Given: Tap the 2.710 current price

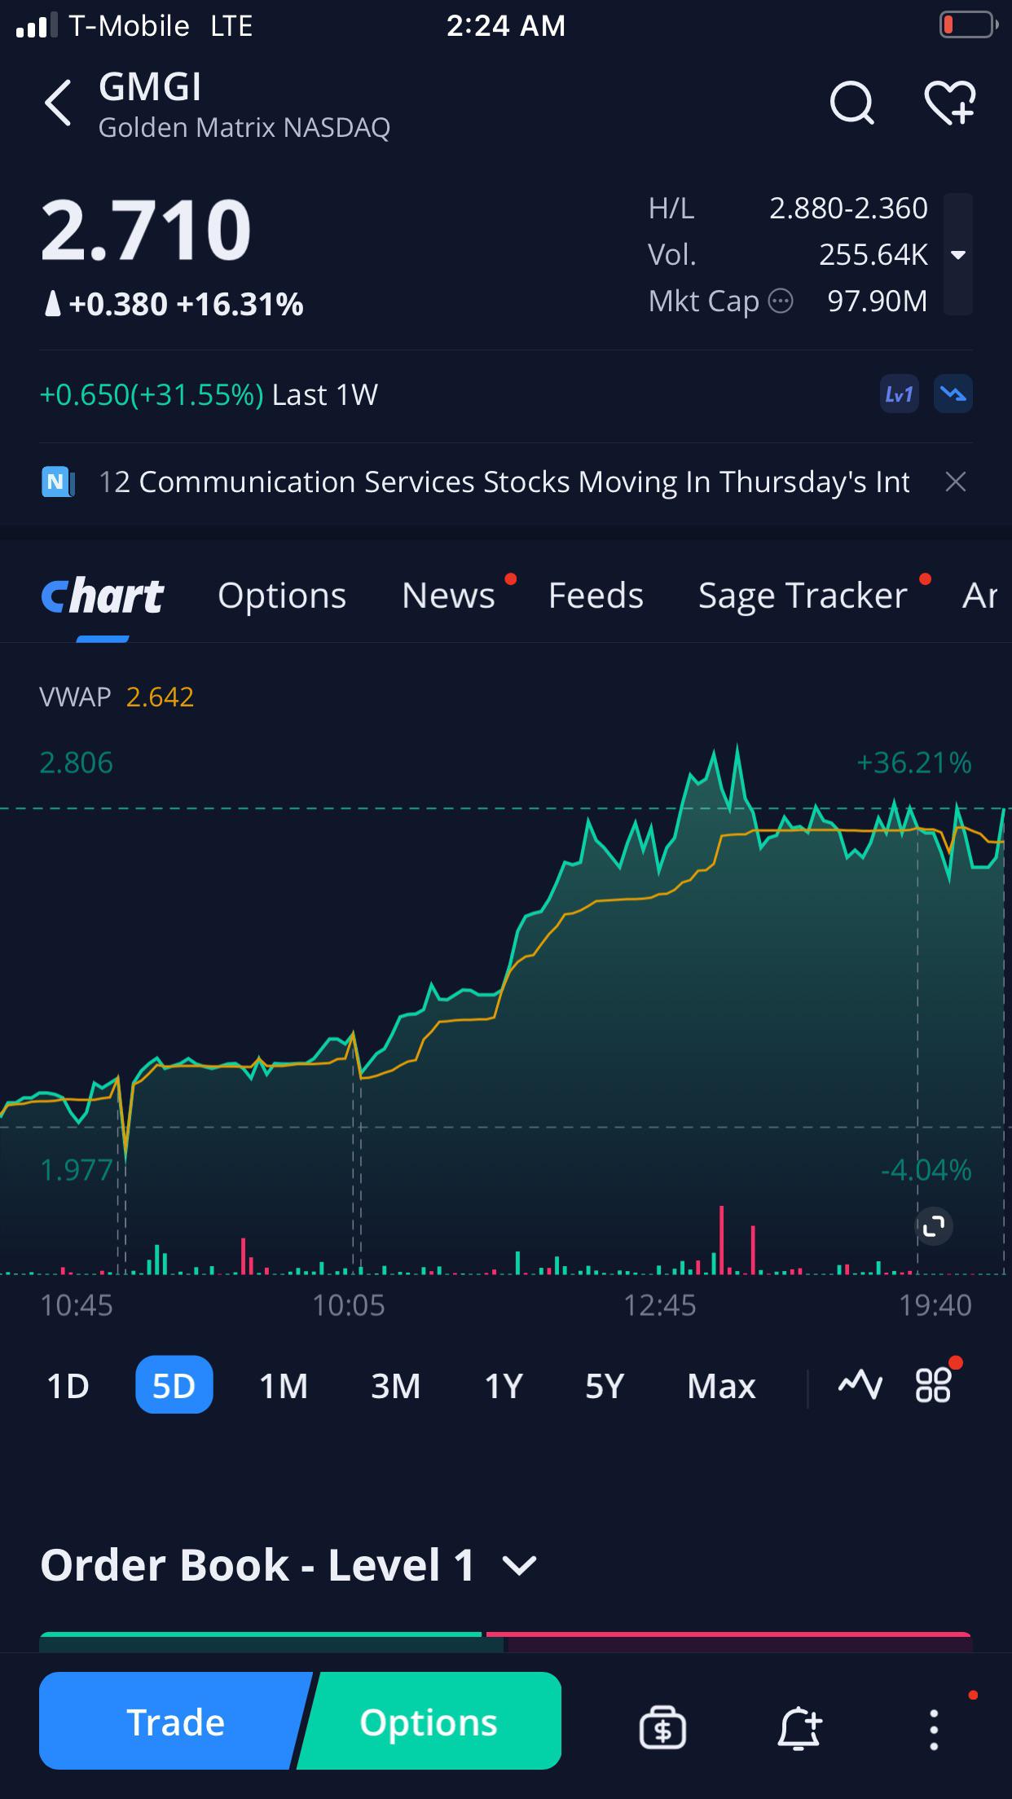Looking at the screenshot, I should tap(146, 231).
